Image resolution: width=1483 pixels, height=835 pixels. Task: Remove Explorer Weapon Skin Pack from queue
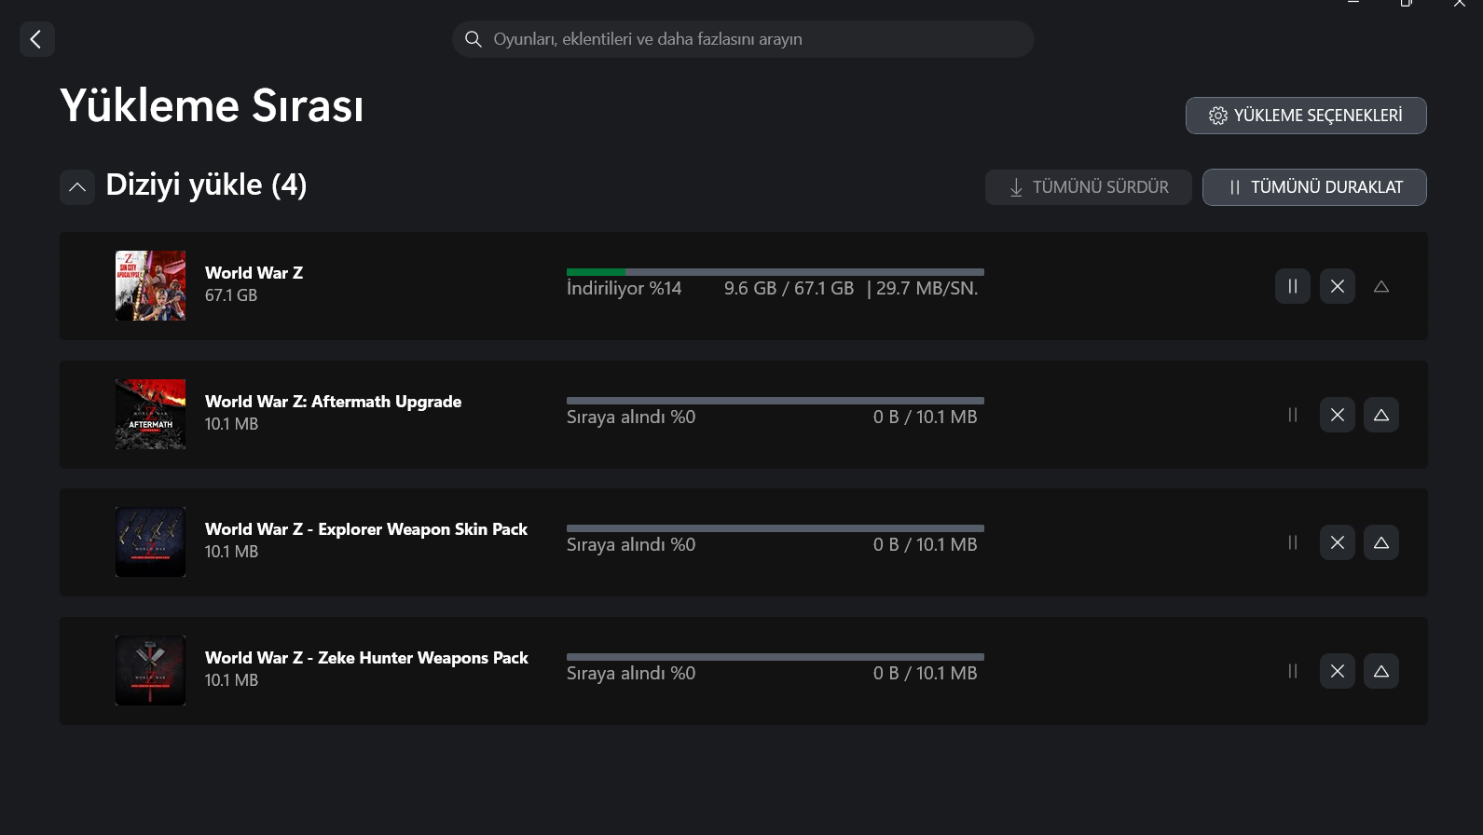(x=1338, y=542)
